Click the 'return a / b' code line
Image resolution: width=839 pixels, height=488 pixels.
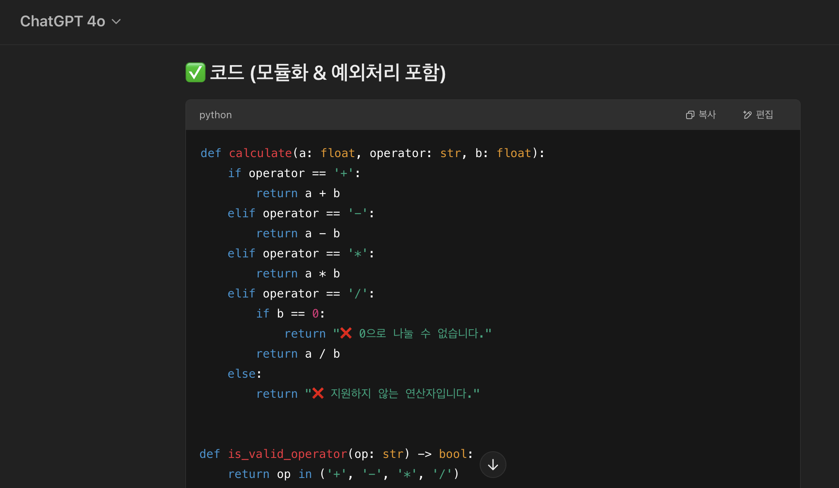[298, 354]
